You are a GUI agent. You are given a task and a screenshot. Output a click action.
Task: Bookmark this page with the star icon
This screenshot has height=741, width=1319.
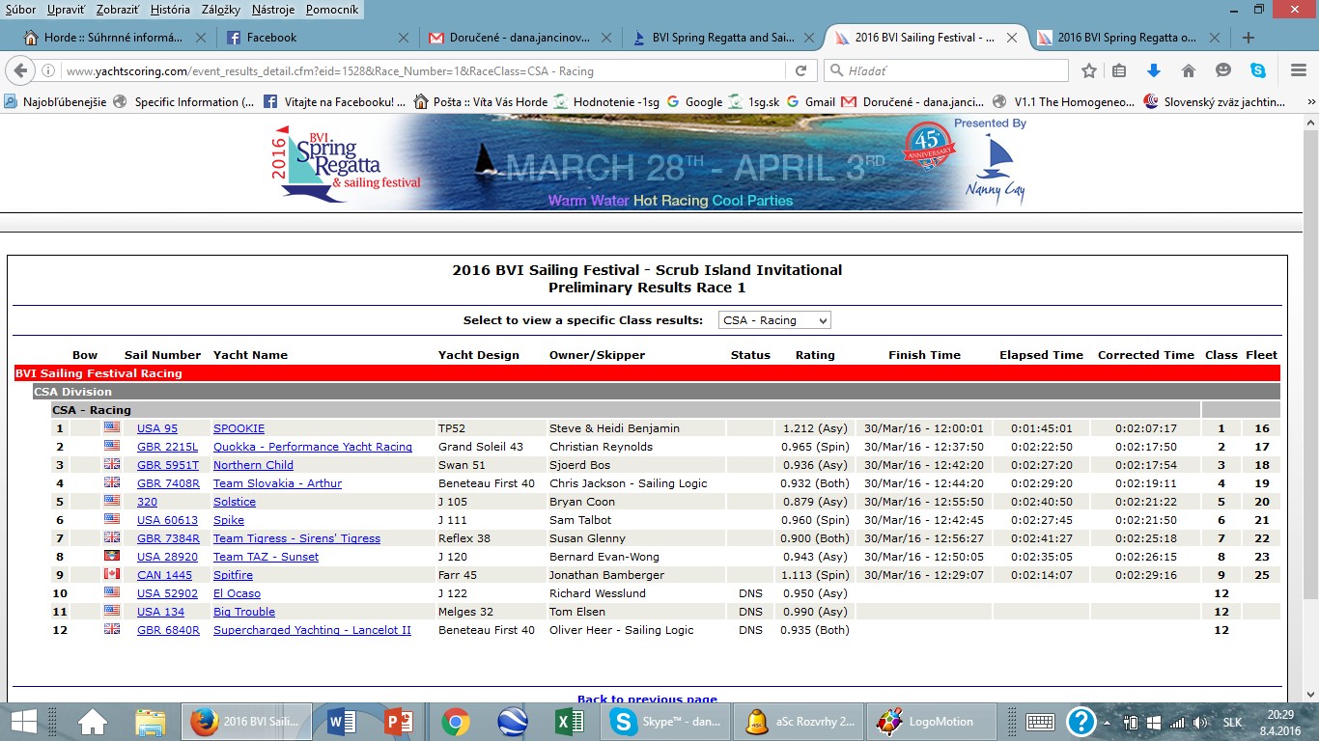pos(1089,70)
